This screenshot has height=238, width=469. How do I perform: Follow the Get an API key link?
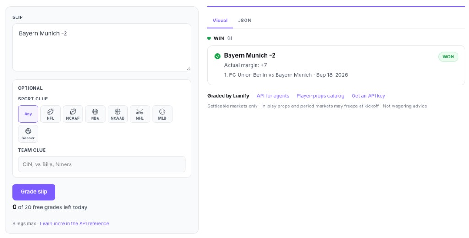click(x=368, y=96)
